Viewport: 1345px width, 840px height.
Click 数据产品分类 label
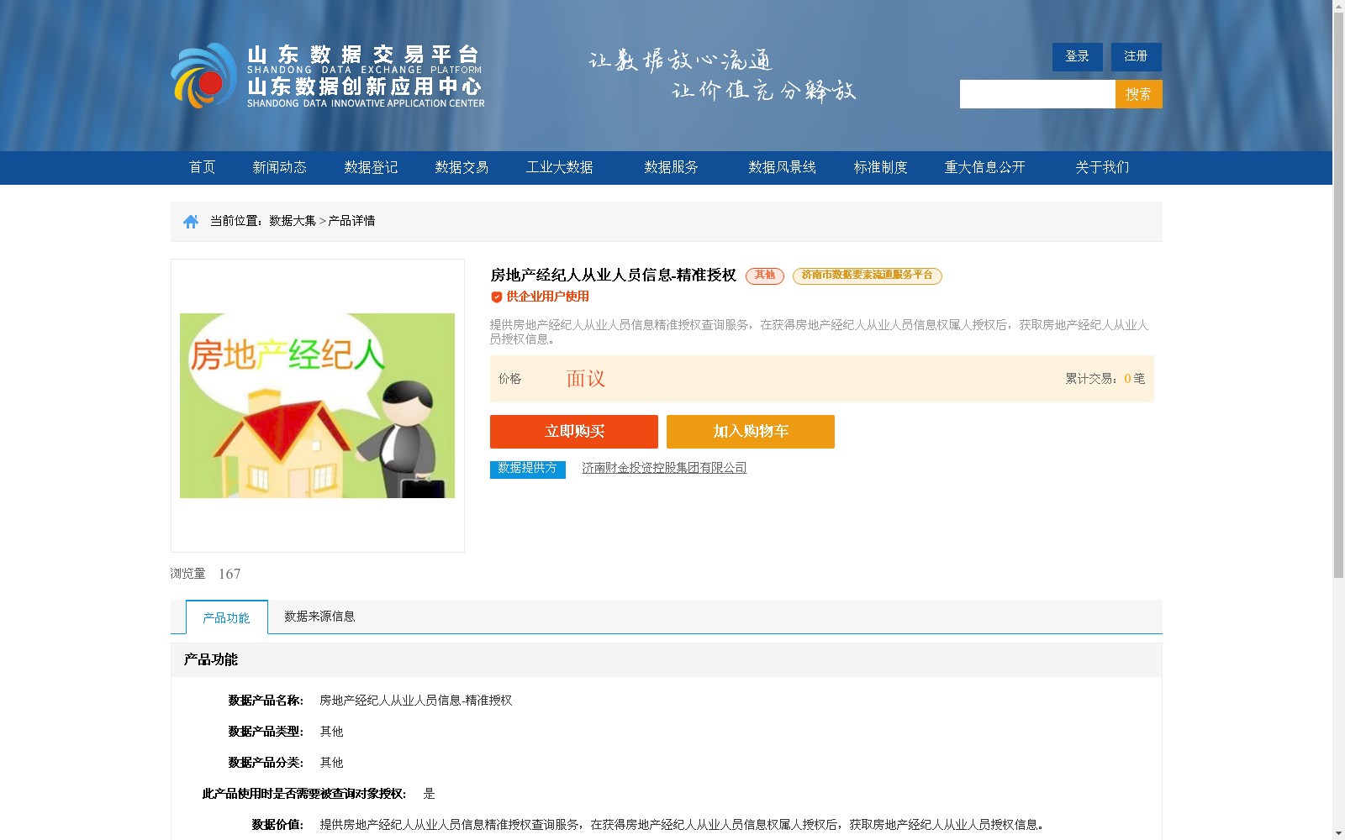click(266, 763)
